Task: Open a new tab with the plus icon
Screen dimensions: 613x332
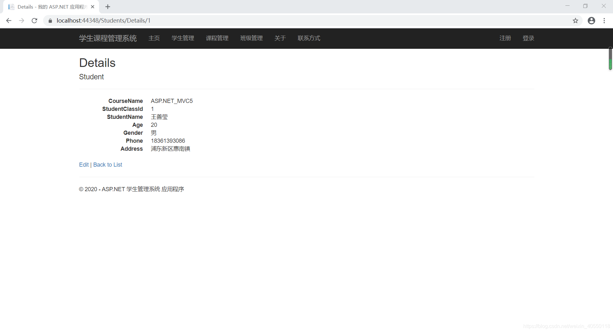Action: click(x=108, y=7)
